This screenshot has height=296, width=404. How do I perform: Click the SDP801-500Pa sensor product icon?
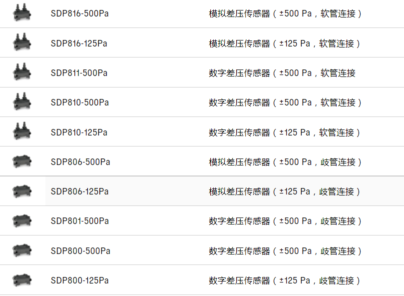[21, 220]
